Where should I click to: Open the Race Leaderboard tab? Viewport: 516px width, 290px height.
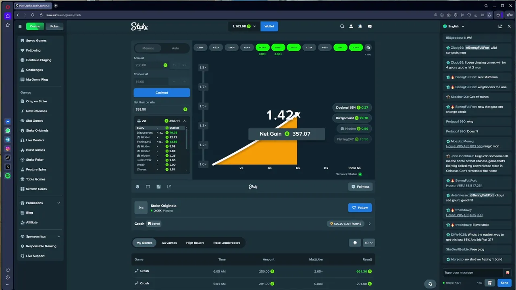pos(227,243)
